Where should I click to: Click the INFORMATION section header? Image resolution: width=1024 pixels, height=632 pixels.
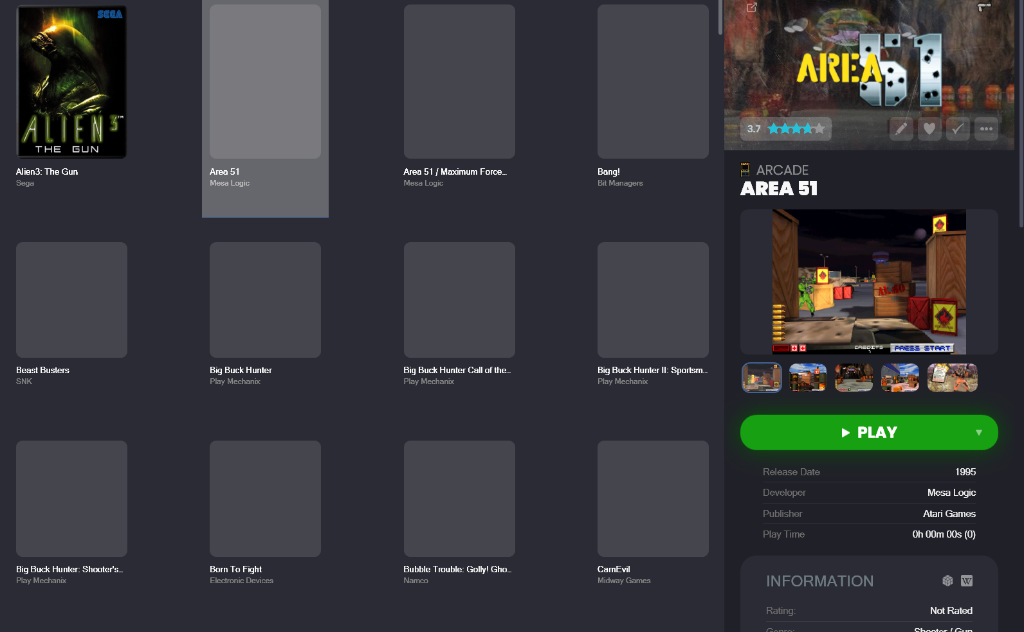point(819,581)
